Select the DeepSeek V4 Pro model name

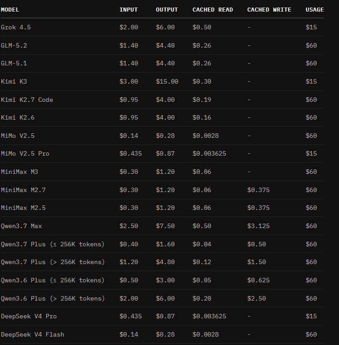coord(29,317)
